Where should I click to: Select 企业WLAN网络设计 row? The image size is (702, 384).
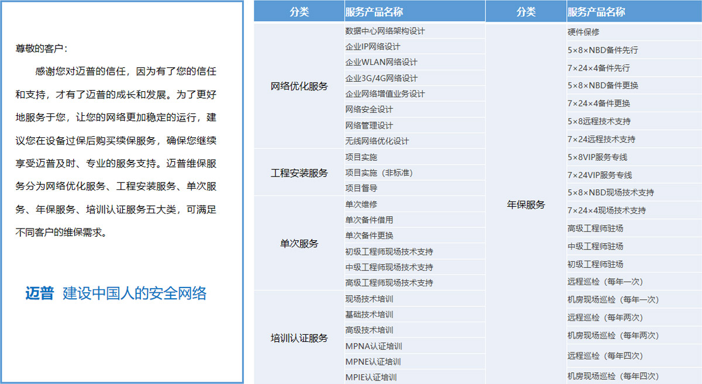tap(381, 63)
